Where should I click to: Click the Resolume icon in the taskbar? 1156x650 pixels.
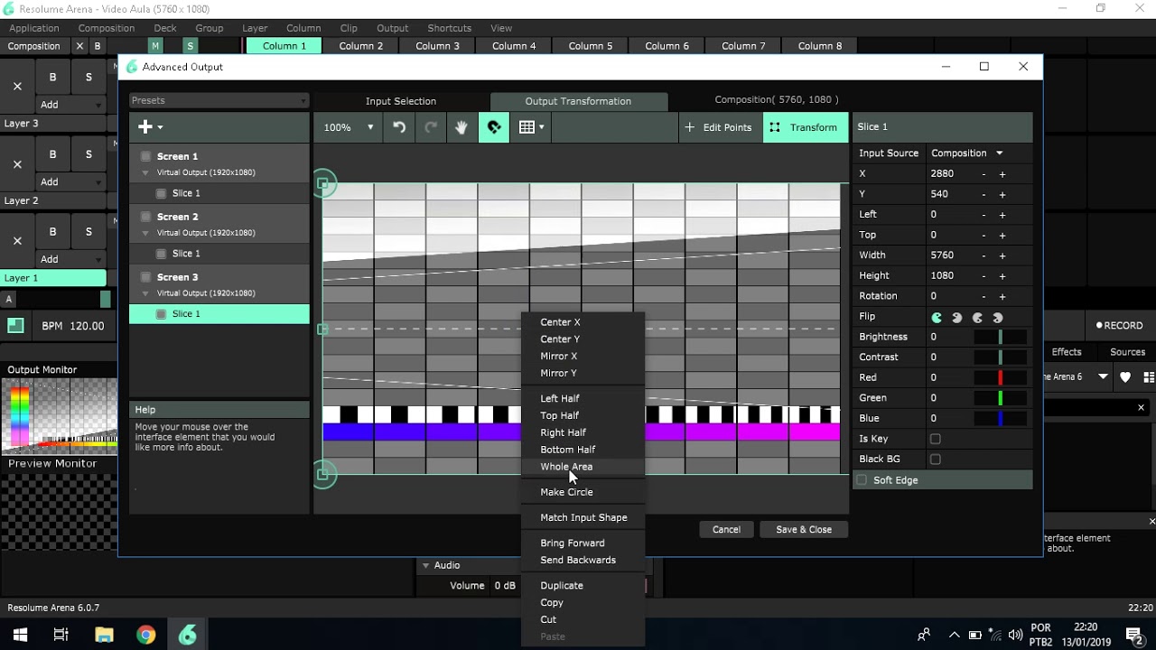(x=188, y=635)
